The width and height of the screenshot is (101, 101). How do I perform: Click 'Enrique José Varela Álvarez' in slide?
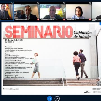point(14,49)
